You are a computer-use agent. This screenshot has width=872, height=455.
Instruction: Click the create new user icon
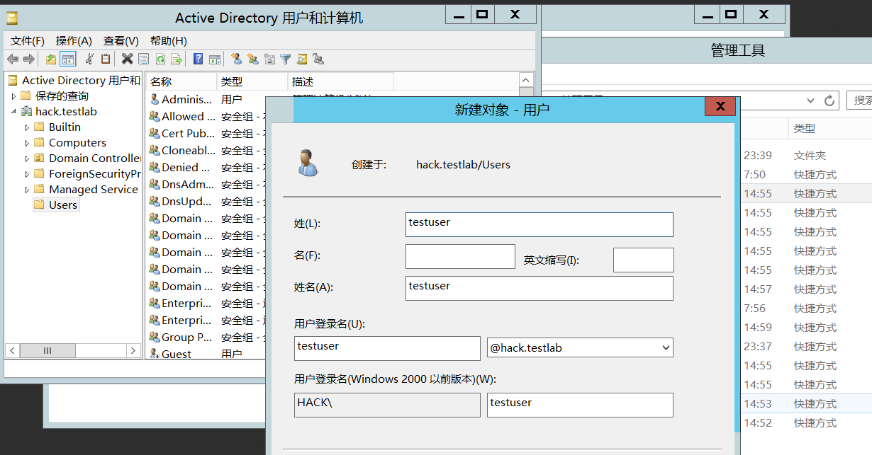pos(236,59)
